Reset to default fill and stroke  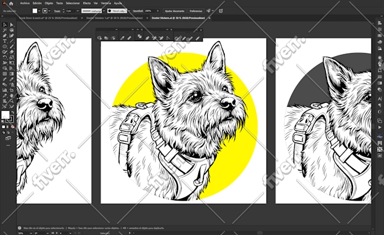(x=3, y=121)
